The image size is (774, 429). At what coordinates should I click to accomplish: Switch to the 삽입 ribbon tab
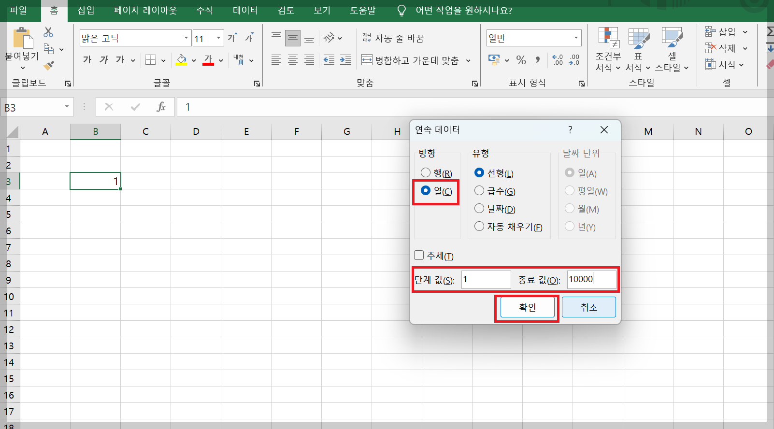coord(86,11)
